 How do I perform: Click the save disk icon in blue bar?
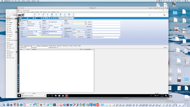tap(45, 18)
